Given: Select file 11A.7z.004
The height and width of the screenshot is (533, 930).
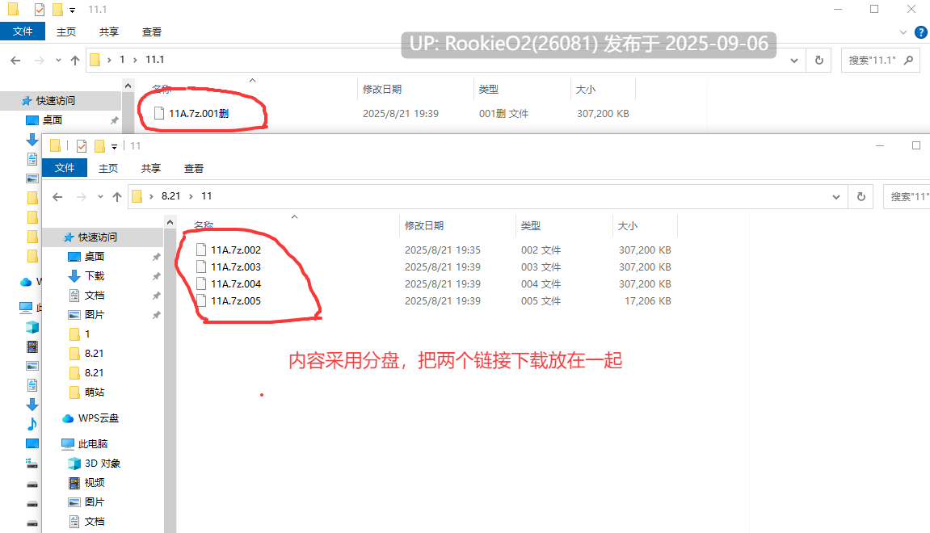Looking at the screenshot, I should point(235,284).
